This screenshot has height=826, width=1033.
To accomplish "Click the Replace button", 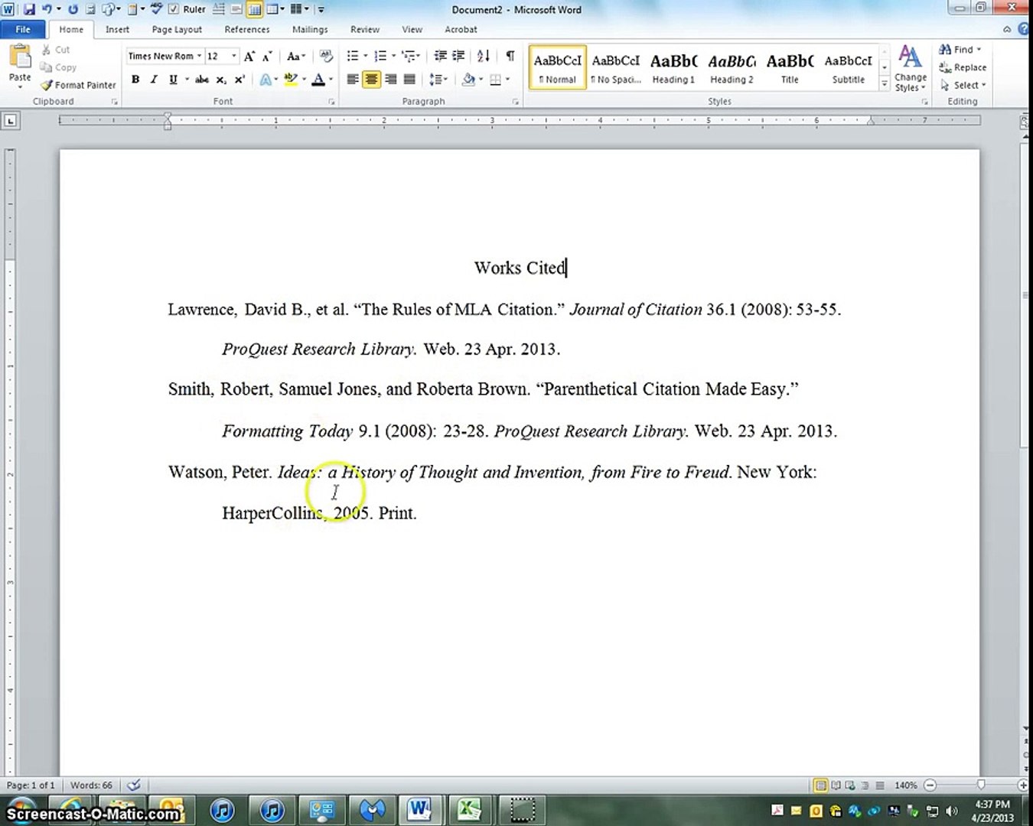I will tap(963, 67).
